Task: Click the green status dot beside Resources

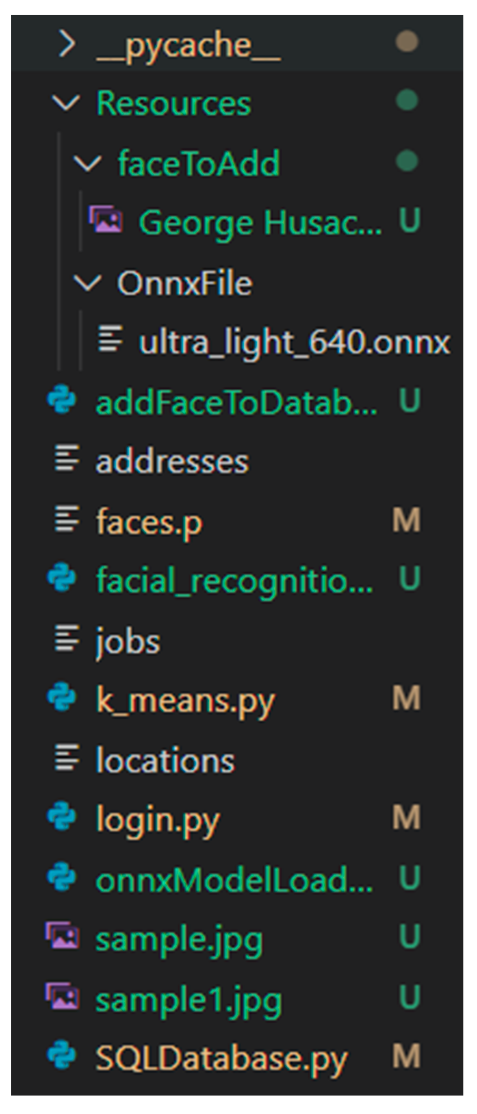Action: pyautogui.click(x=406, y=100)
